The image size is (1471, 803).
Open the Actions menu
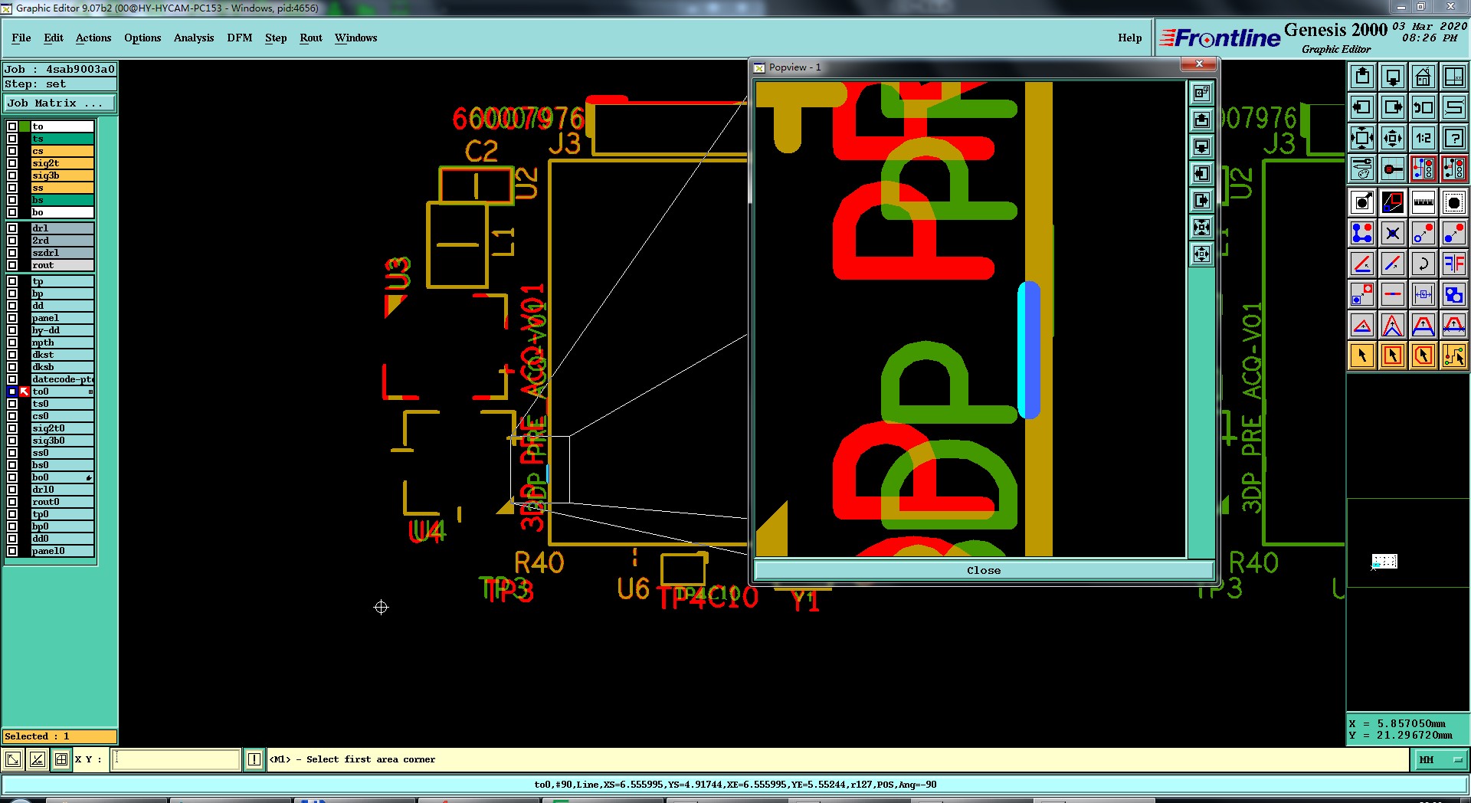click(93, 38)
